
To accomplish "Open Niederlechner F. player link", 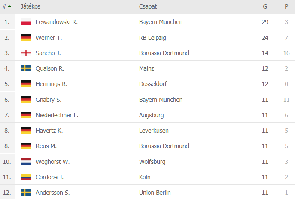I will pos(57,115).
